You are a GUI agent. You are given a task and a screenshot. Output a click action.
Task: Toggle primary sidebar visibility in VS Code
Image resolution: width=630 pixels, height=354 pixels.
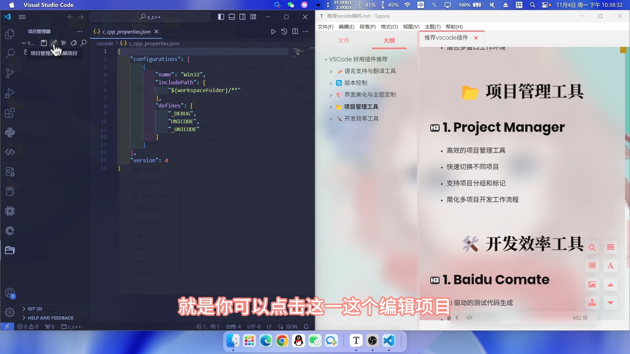pyautogui.click(x=221, y=17)
